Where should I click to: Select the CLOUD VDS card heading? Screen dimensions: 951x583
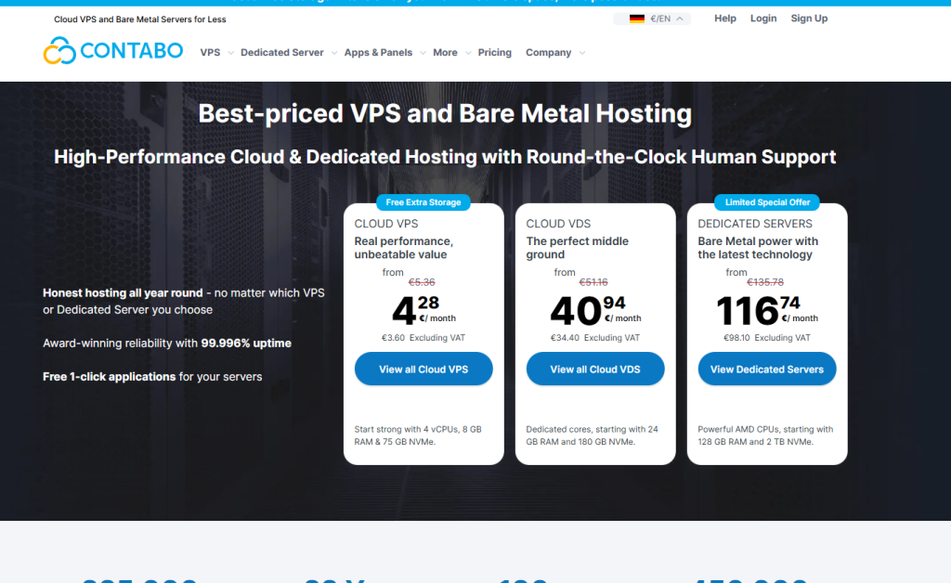(x=558, y=224)
